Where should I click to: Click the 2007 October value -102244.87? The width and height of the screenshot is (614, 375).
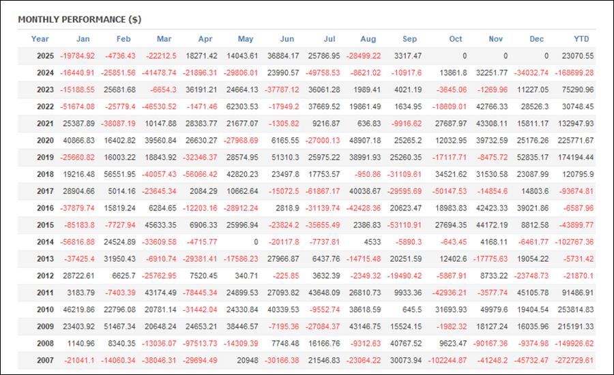pos(444,360)
